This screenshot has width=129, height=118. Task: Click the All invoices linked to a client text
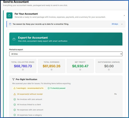coord(29,105)
